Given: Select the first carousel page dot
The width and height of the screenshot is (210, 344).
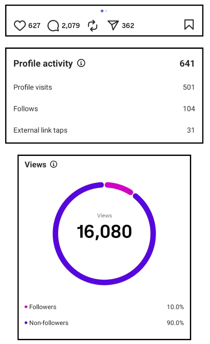Looking at the screenshot, I should coord(102,11).
